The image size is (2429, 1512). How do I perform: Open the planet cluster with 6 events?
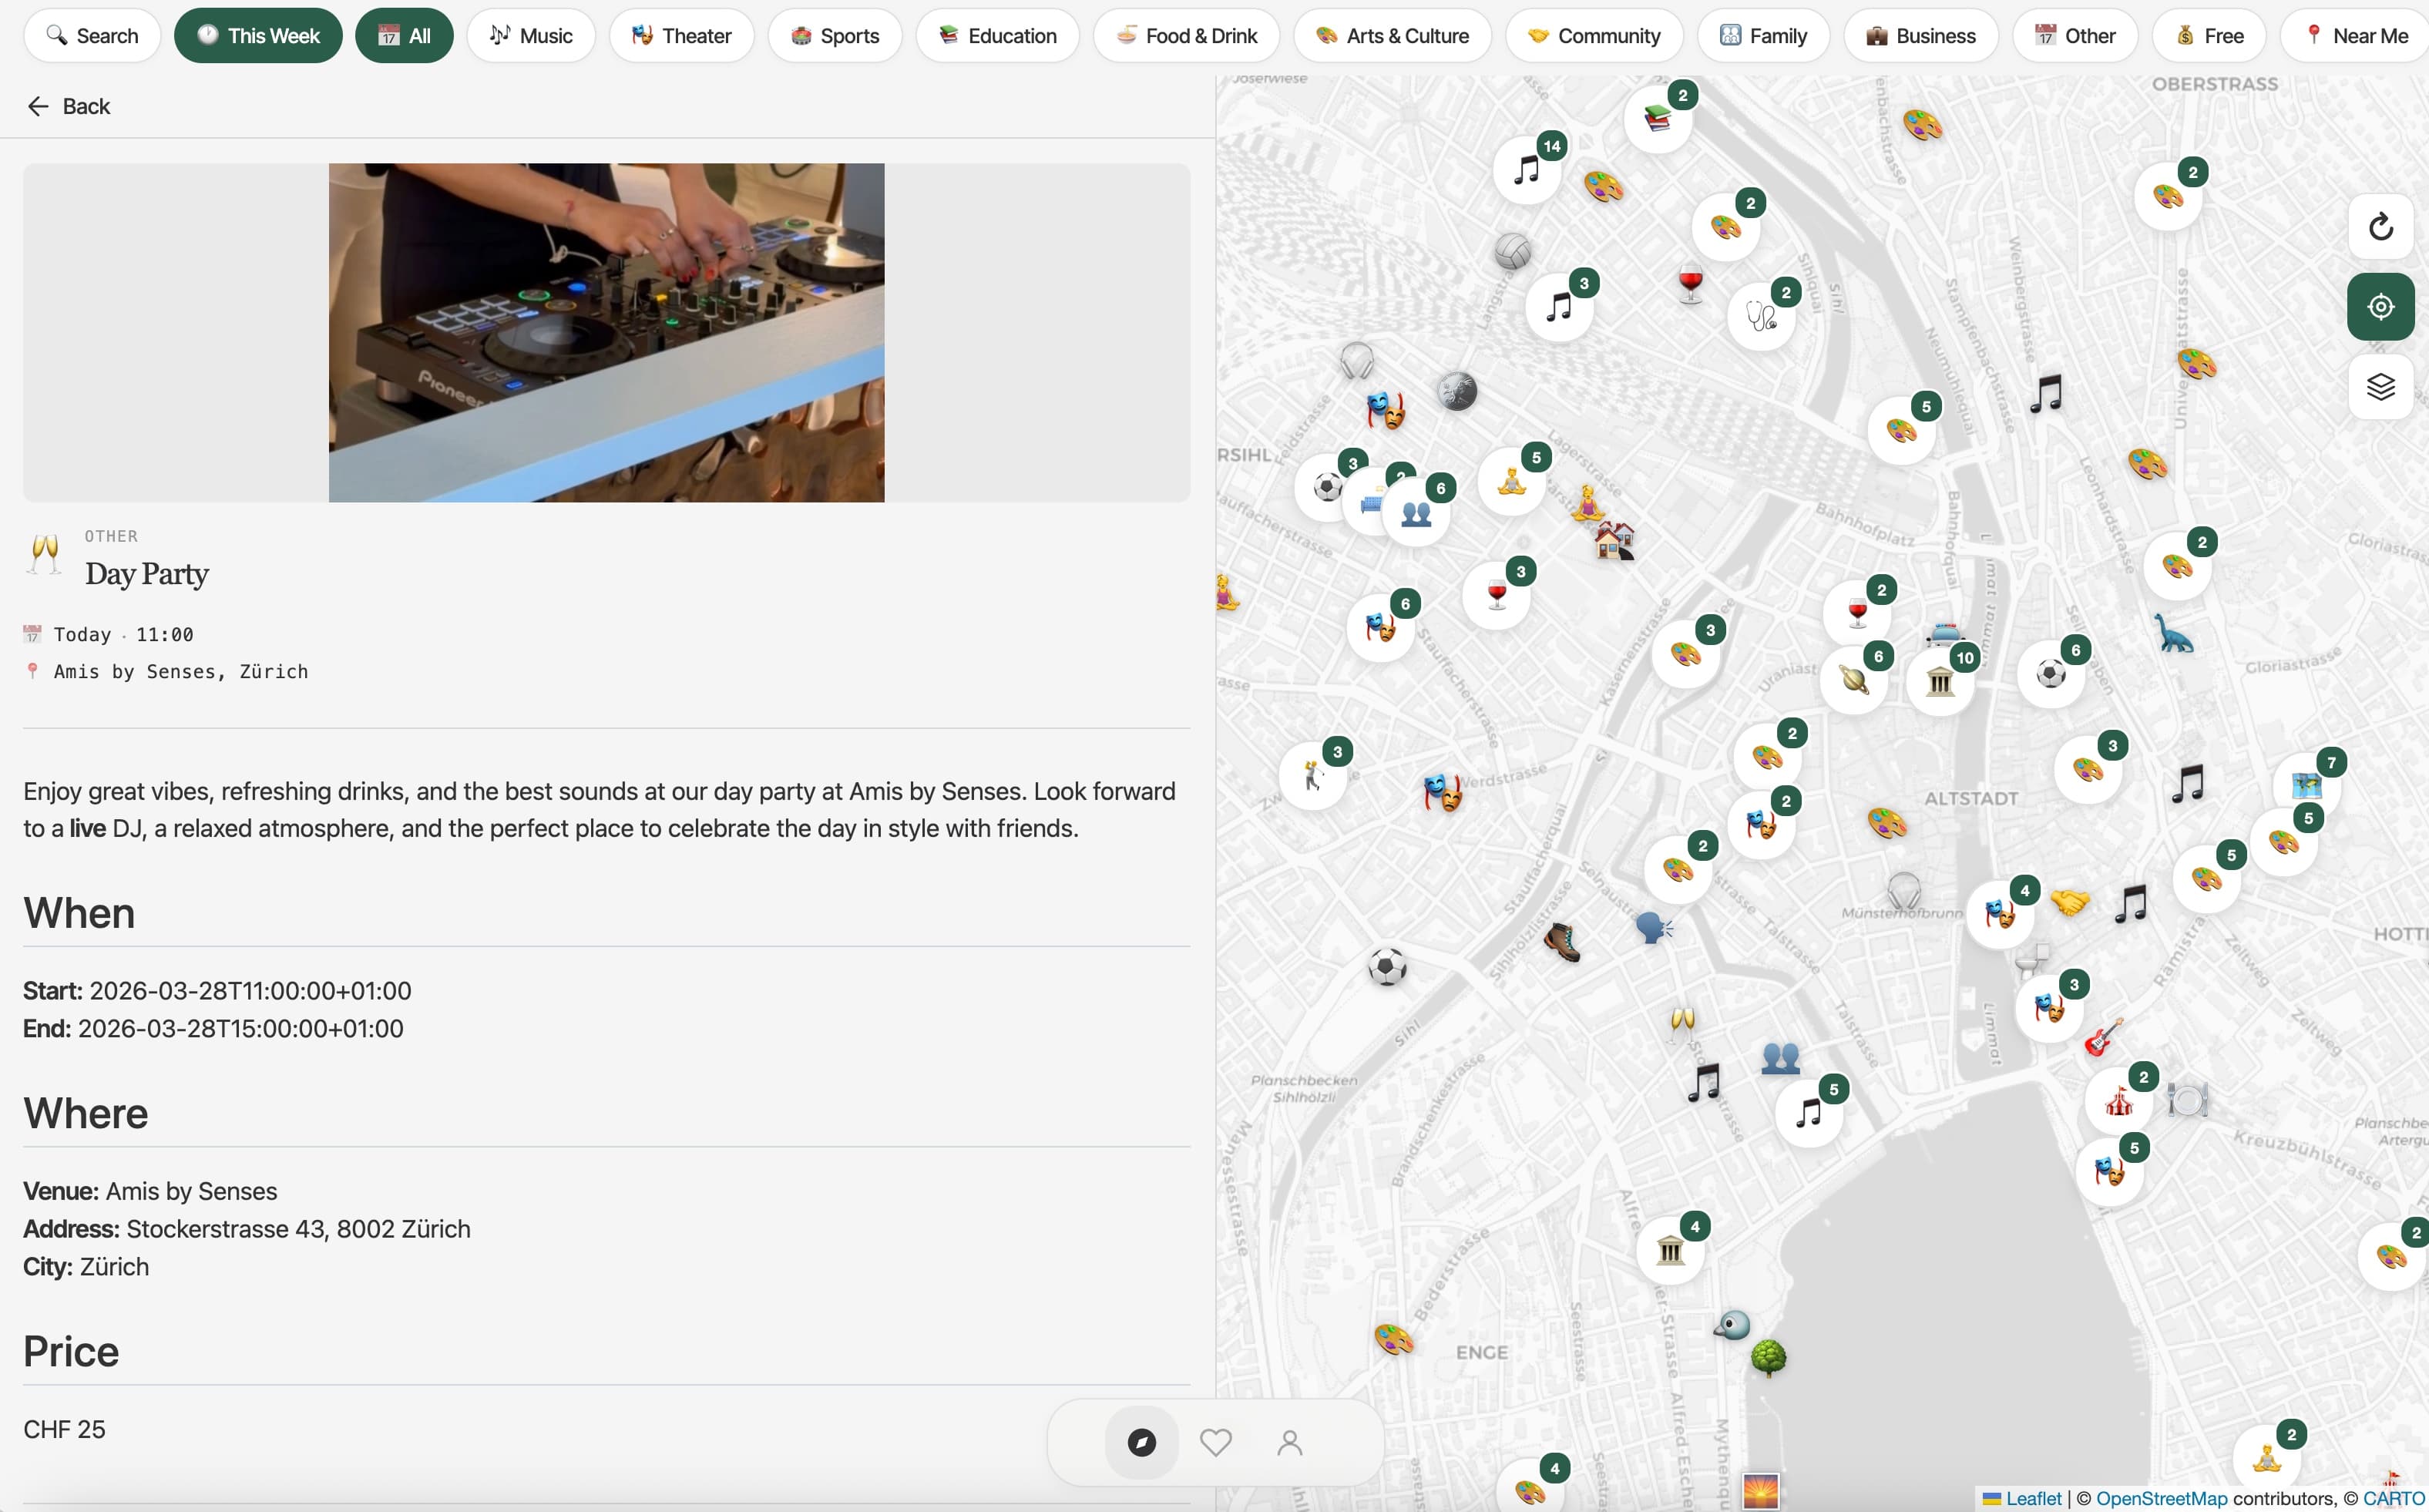(1854, 680)
